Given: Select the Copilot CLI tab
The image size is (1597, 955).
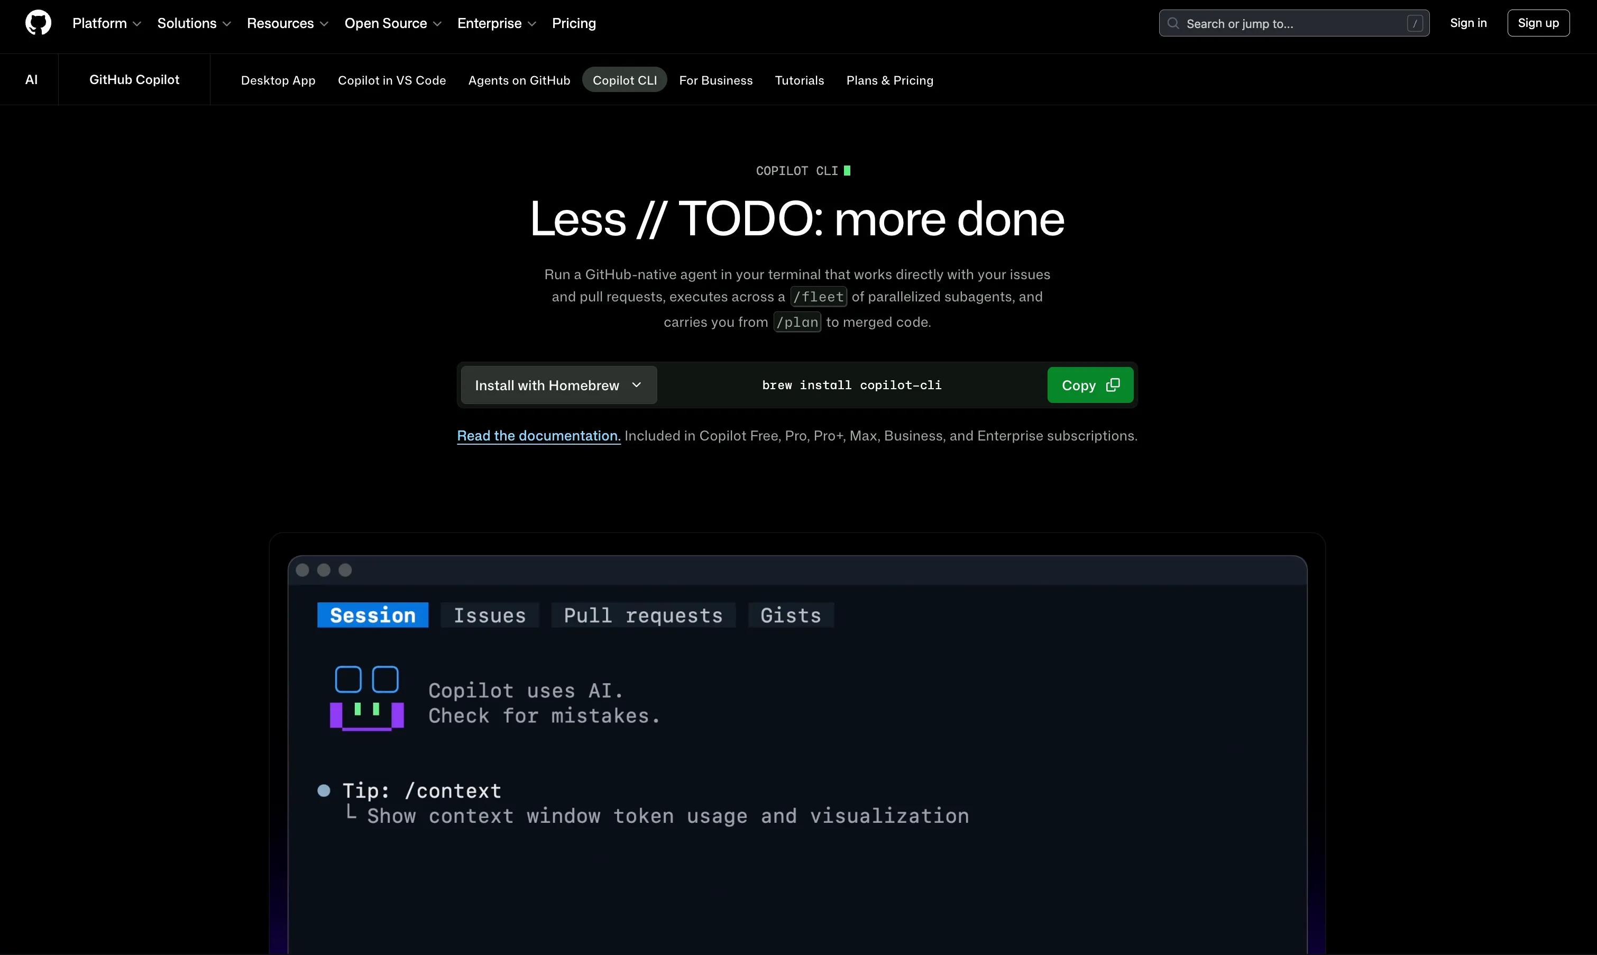Looking at the screenshot, I should (x=624, y=80).
